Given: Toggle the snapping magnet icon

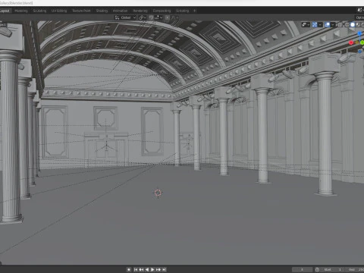Looking at the screenshot, I should pyautogui.click(x=151, y=17).
